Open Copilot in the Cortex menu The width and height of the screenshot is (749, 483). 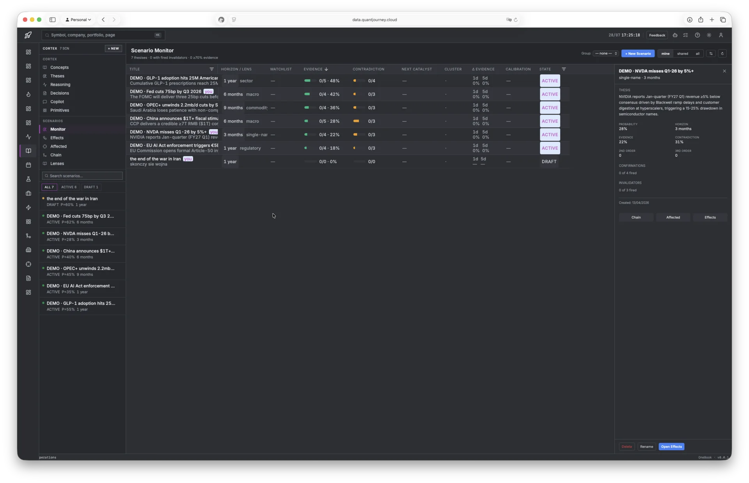coord(57,102)
